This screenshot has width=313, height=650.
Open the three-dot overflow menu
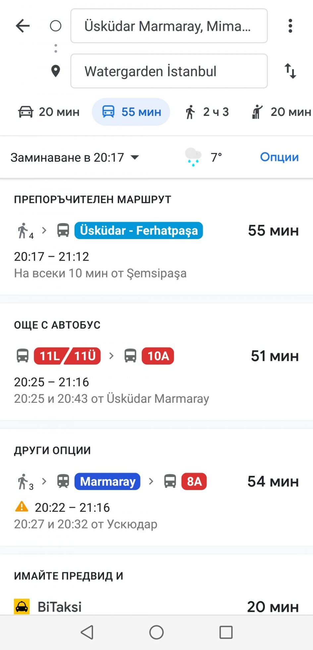[x=290, y=26]
